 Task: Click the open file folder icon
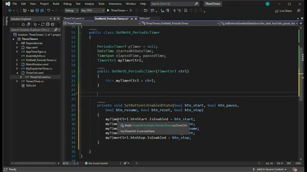32,11
